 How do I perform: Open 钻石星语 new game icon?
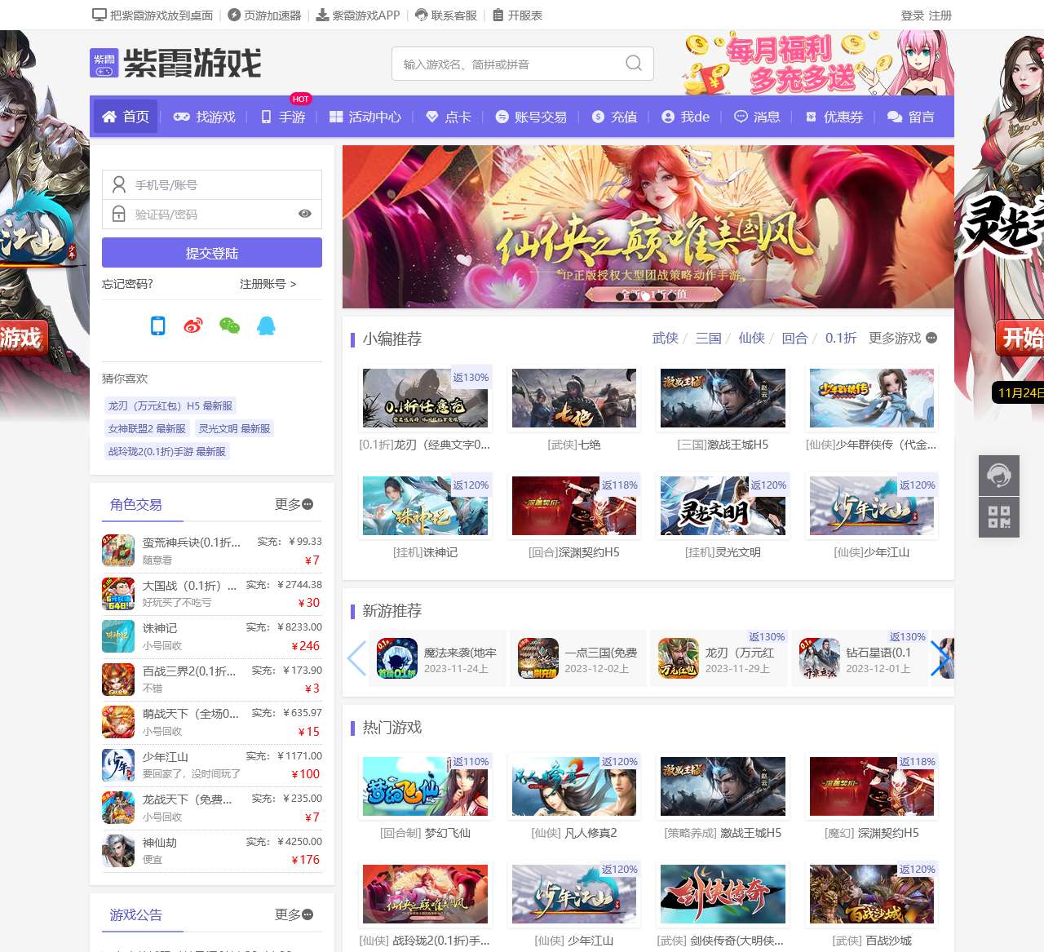(x=820, y=658)
